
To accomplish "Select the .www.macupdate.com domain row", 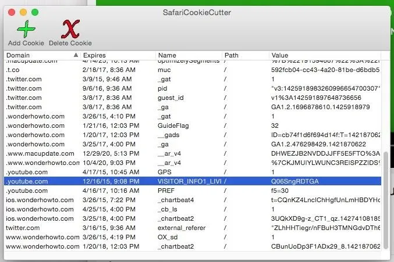I will (193, 153).
